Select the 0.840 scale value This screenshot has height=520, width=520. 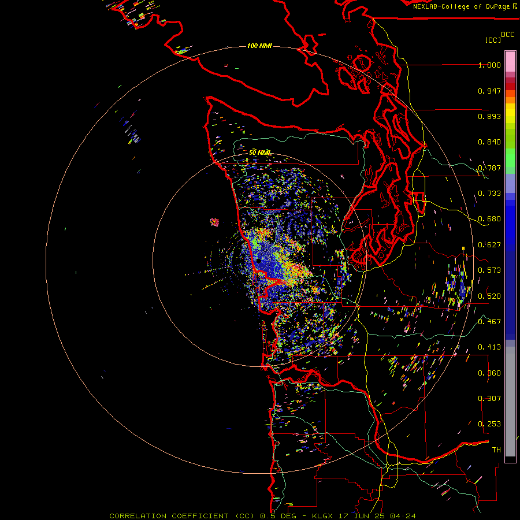click(x=489, y=142)
